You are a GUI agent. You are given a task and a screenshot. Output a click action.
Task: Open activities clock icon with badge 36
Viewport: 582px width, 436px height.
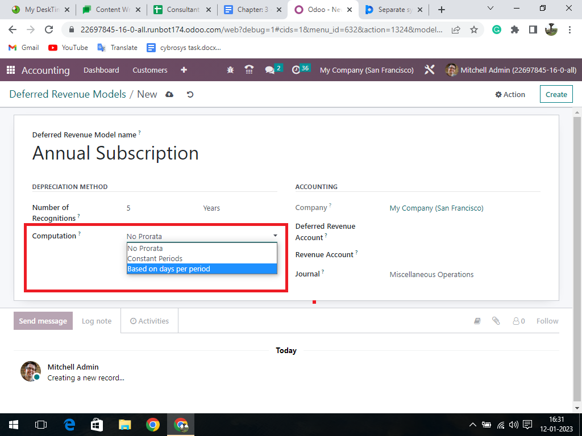pyautogui.click(x=301, y=69)
